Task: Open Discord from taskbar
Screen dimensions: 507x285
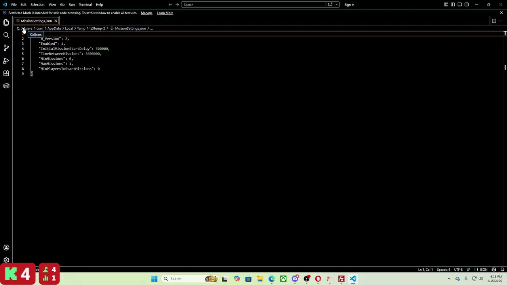Action: tap(295, 279)
